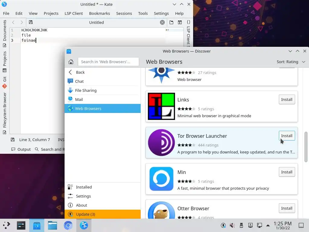Open the Documents side panel in Kate
Viewport: 309px width, 232px height.
click(x=5, y=33)
